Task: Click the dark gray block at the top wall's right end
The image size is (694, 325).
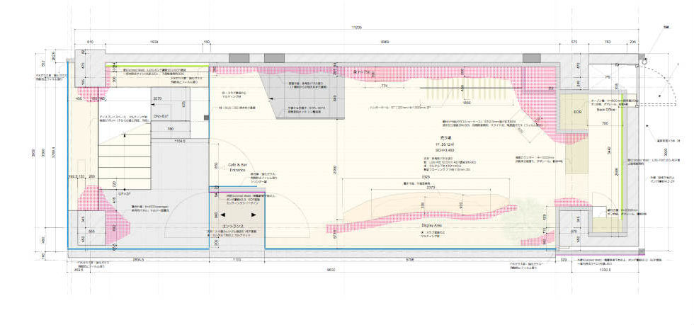Action: pos(532,58)
